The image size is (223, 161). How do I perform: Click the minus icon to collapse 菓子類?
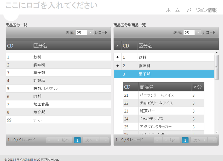(117, 74)
